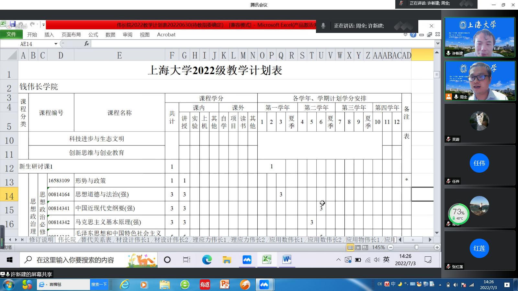Click the 145% zoom level button

pyautogui.click(x=378, y=247)
